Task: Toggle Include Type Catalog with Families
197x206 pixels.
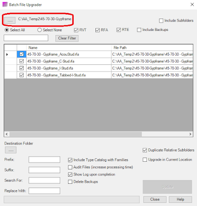Action: (70, 160)
